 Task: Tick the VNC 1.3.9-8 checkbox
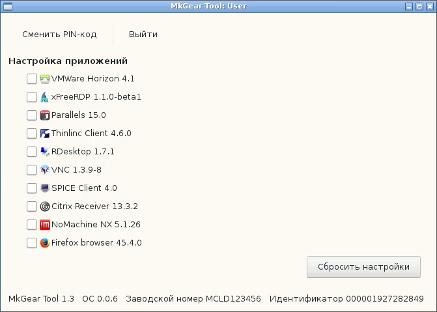[x=32, y=170]
